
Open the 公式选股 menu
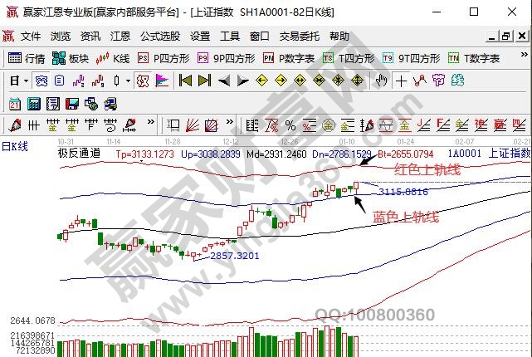pos(159,37)
